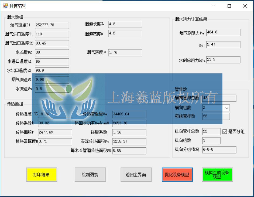Select the 裕量系数 field
This screenshot has height=197, width=254.
(x=129, y=133)
